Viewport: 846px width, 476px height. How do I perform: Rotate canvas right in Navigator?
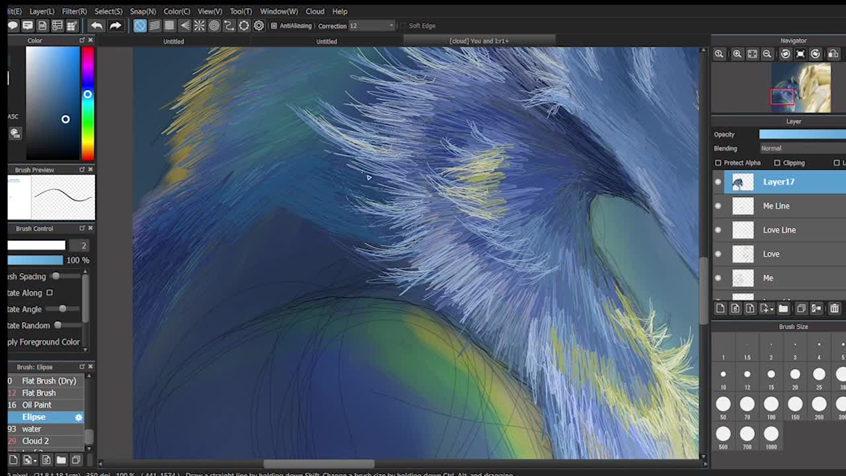(x=816, y=54)
